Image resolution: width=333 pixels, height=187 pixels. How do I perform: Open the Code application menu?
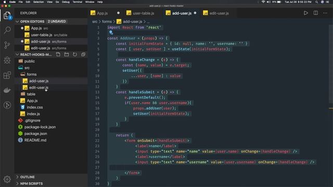[x=12, y=2]
